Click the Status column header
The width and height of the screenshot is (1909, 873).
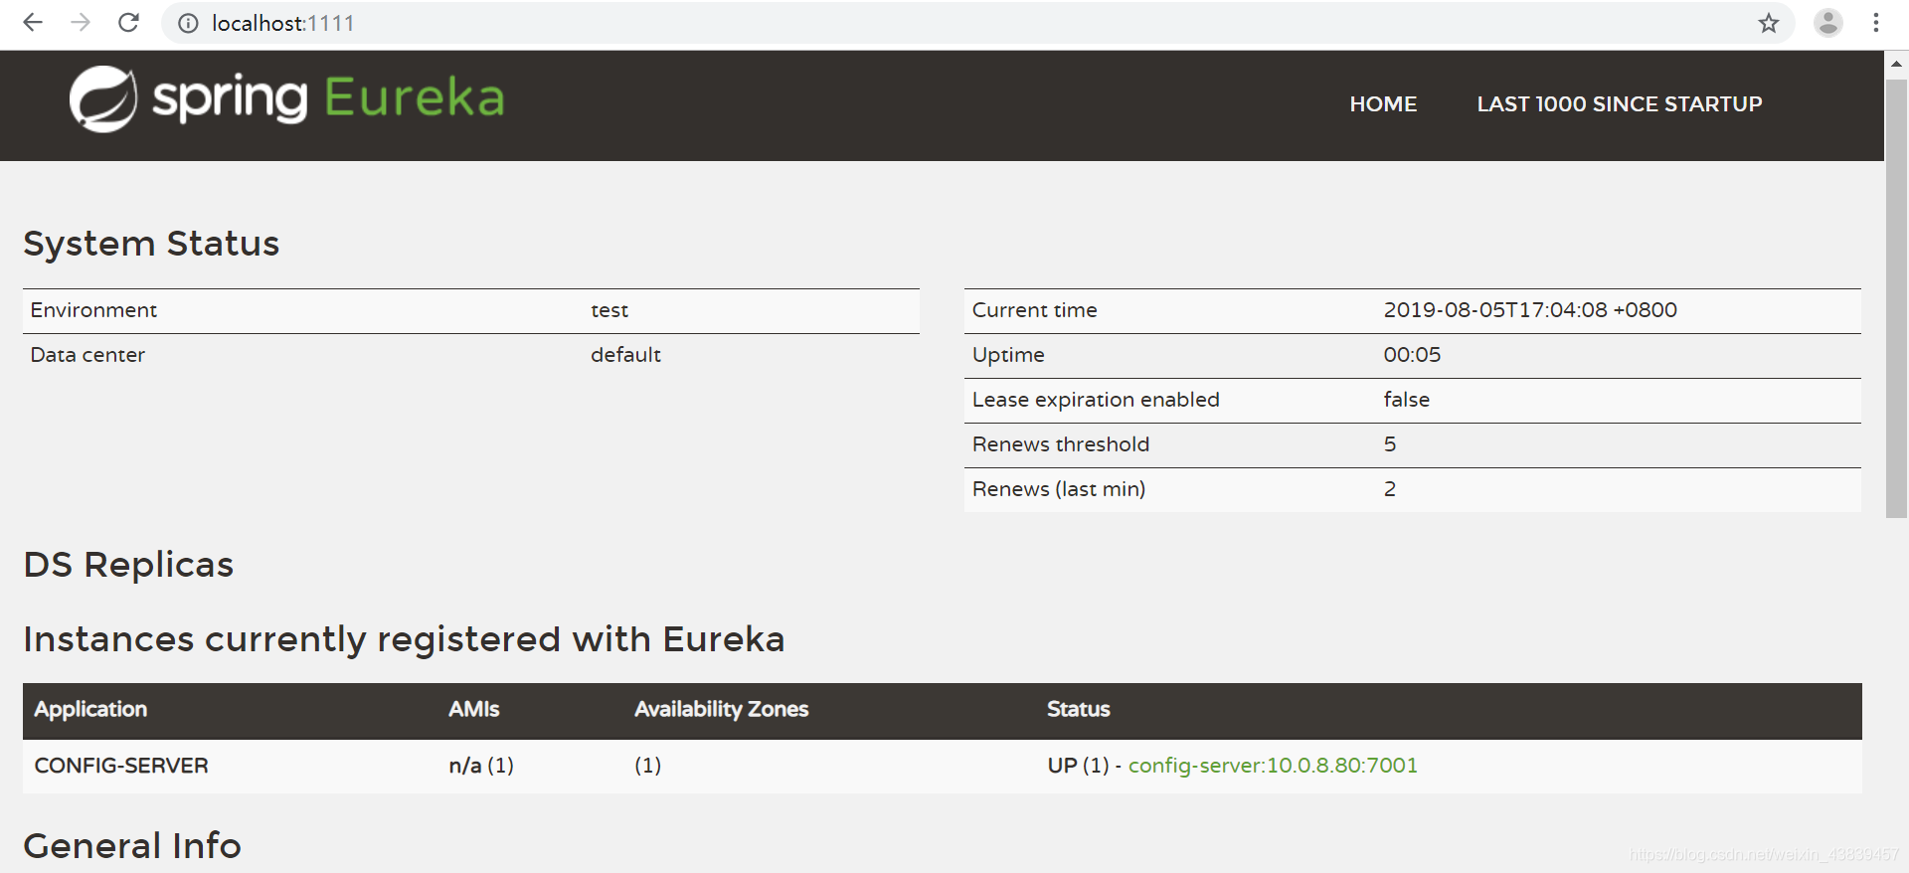click(1078, 710)
